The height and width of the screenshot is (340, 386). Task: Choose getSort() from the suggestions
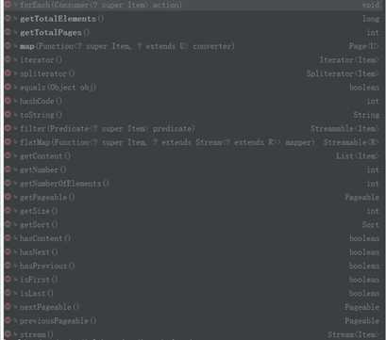point(193,225)
